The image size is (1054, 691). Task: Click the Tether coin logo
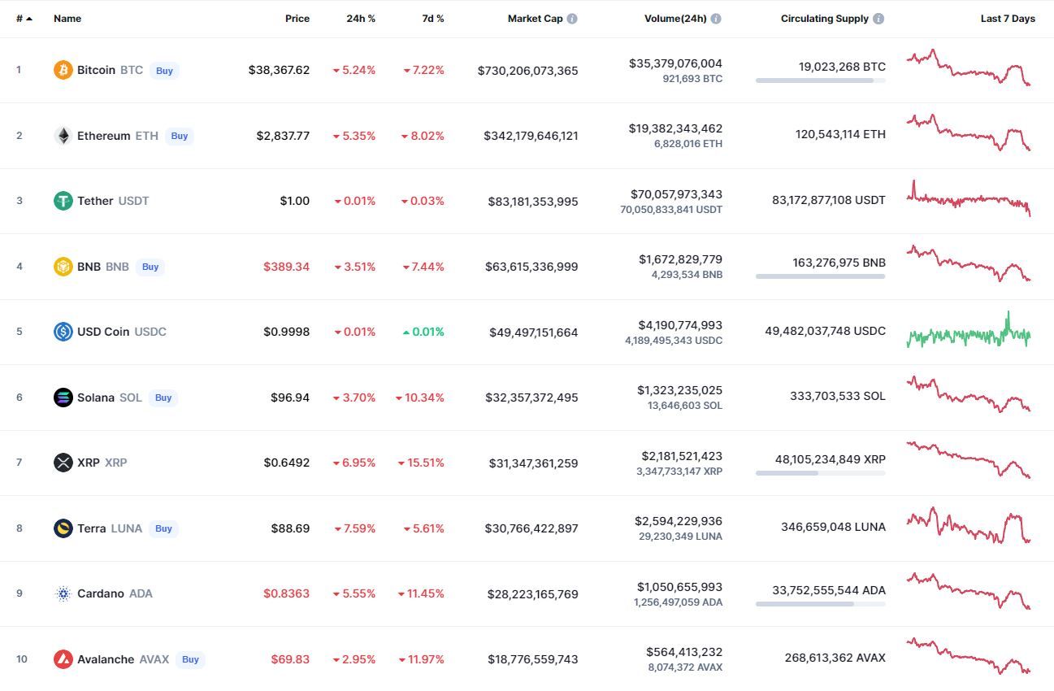(x=63, y=201)
